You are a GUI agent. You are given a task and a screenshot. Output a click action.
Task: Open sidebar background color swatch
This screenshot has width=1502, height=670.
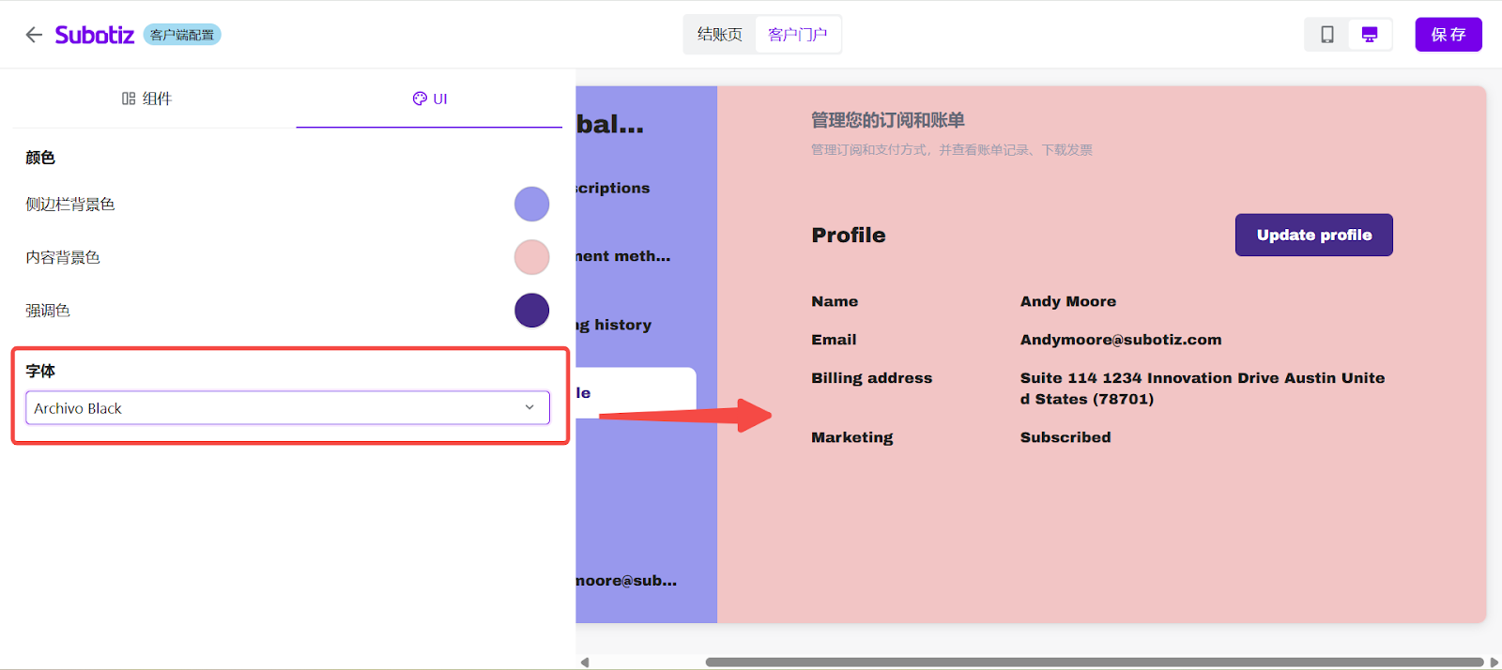[531, 204]
